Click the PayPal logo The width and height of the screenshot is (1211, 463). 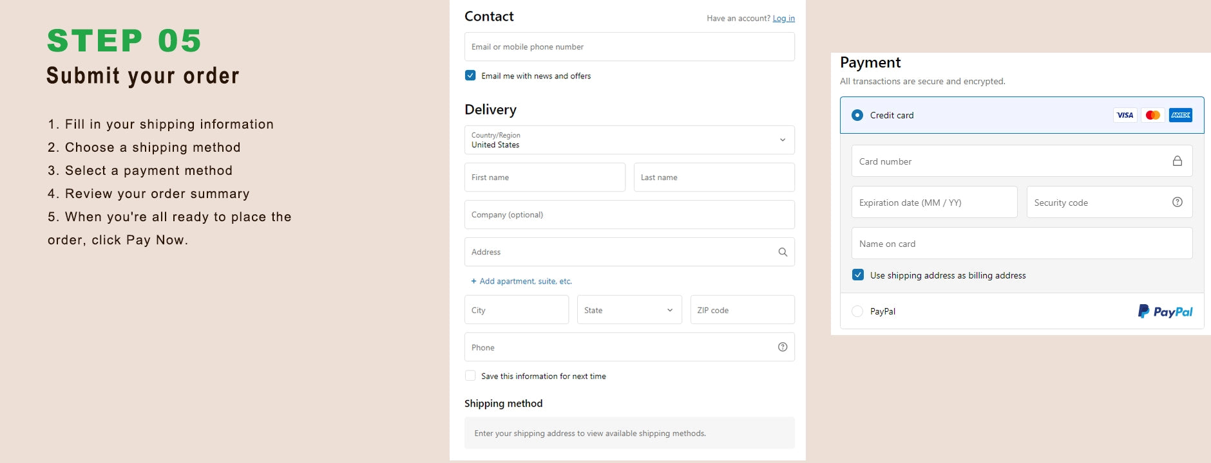[x=1165, y=311]
